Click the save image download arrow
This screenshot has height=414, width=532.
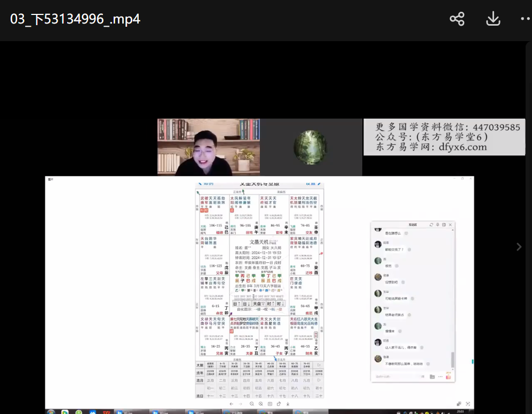click(x=288, y=404)
